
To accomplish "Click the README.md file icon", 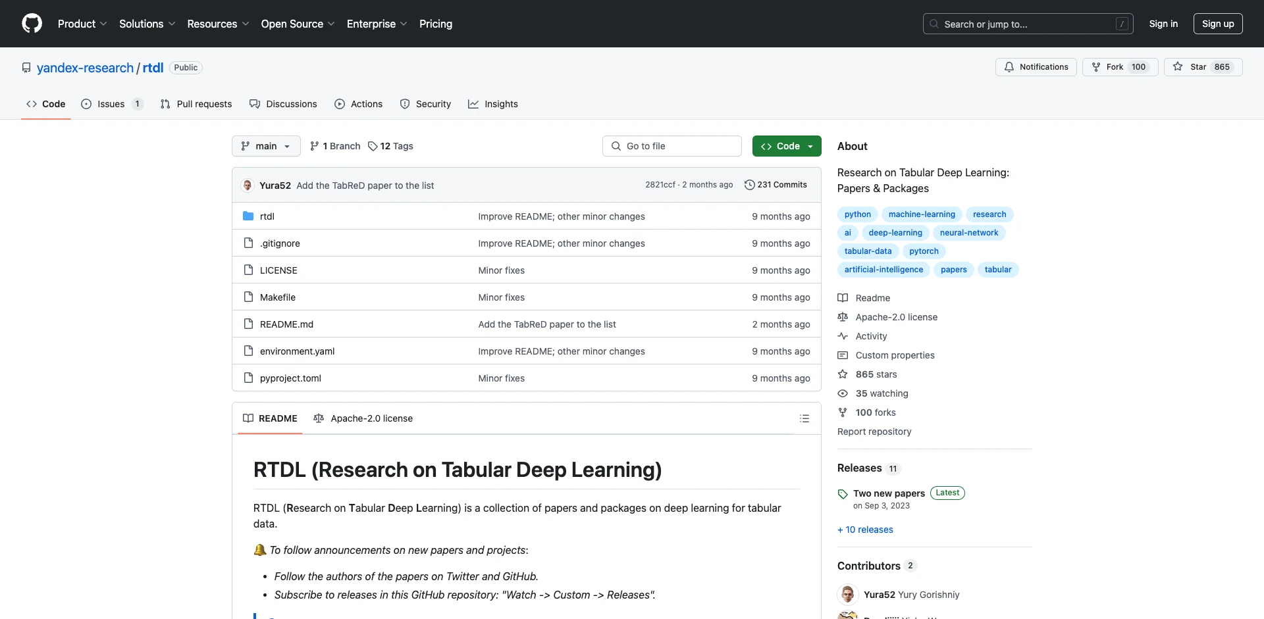I will [x=248, y=324].
